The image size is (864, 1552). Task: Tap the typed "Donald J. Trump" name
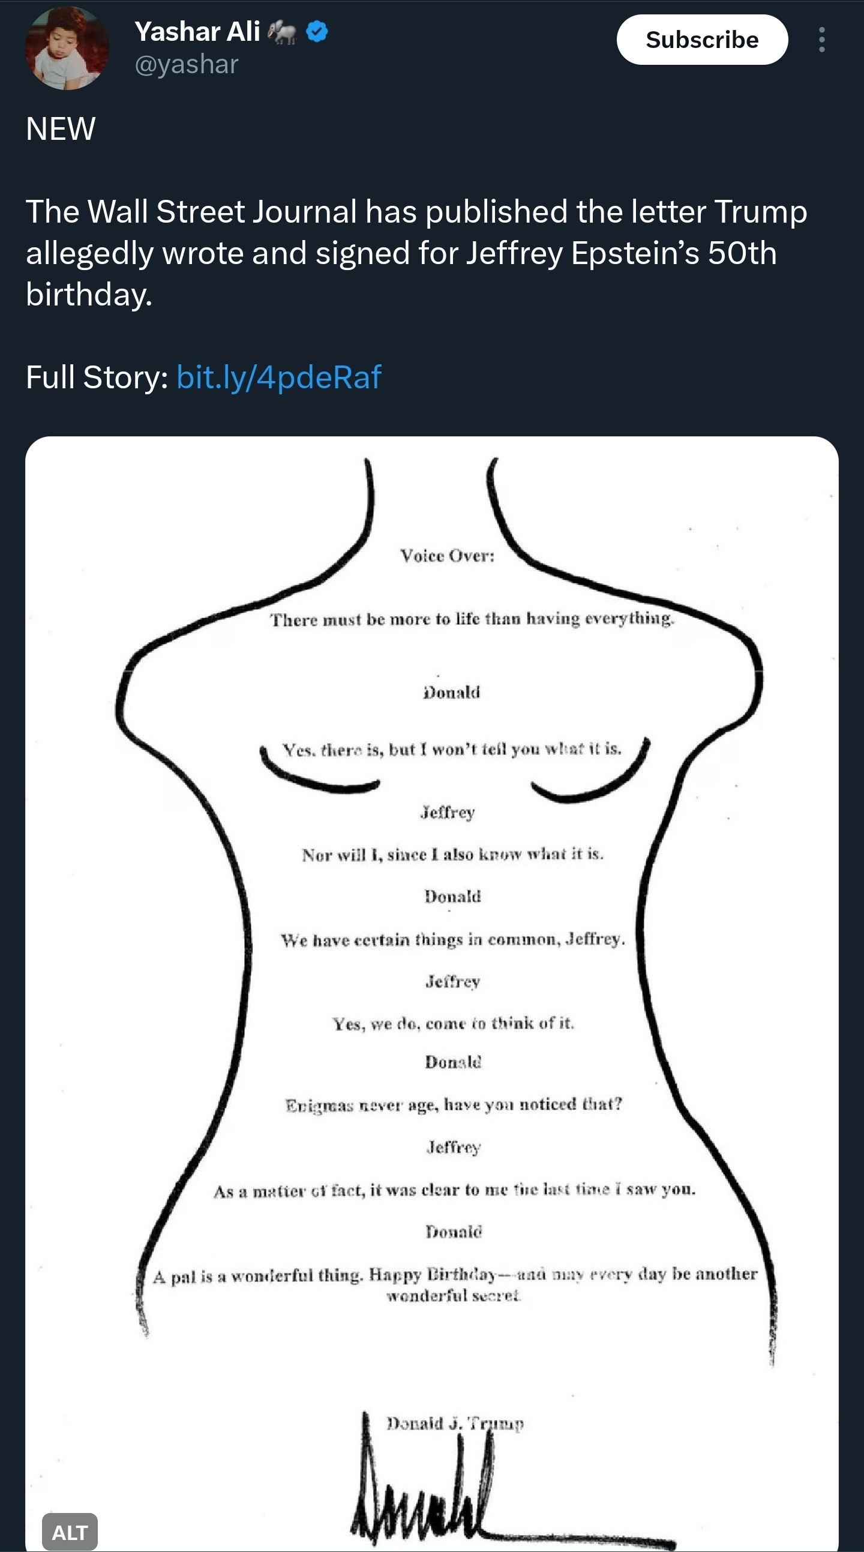(x=455, y=1423)
